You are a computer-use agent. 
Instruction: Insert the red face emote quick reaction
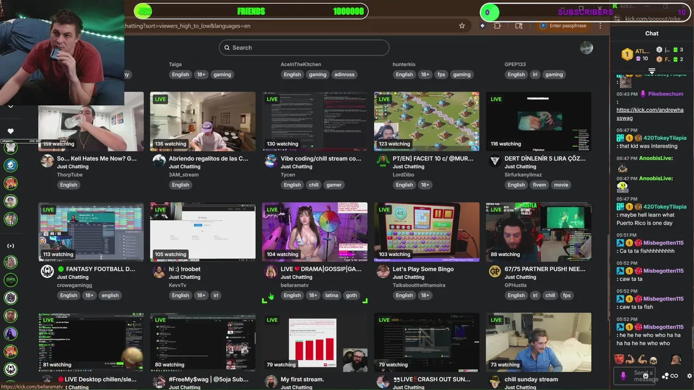619,359
